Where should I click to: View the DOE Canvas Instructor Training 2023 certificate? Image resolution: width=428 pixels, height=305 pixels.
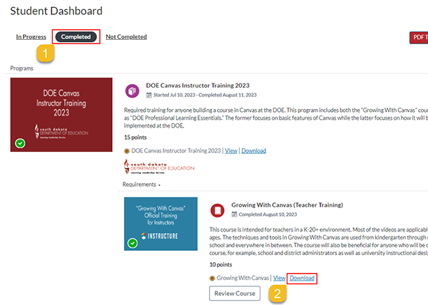tap(231, 151)
